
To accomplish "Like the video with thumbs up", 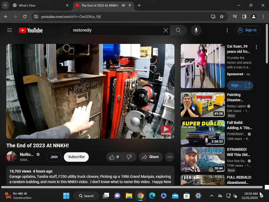I will coord(114,157).
